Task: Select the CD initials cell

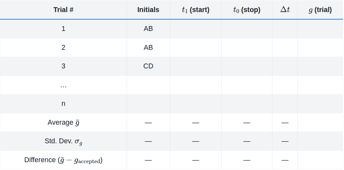Action: (148, 66)
